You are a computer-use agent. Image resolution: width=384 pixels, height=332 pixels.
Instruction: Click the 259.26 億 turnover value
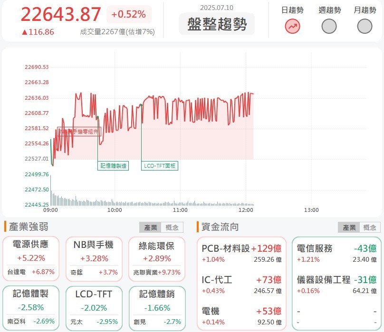coord(268,259)
